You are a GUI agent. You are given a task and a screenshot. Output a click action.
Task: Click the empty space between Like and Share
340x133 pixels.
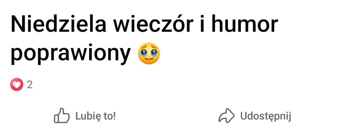tap(167, 116)
